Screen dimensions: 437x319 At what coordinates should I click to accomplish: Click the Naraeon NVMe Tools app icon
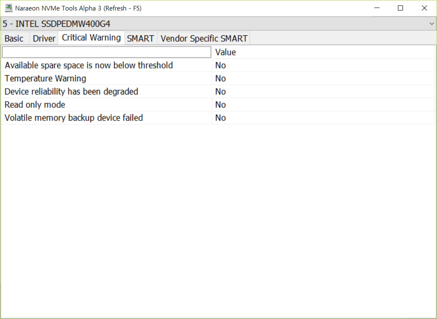tap(9, 8)
